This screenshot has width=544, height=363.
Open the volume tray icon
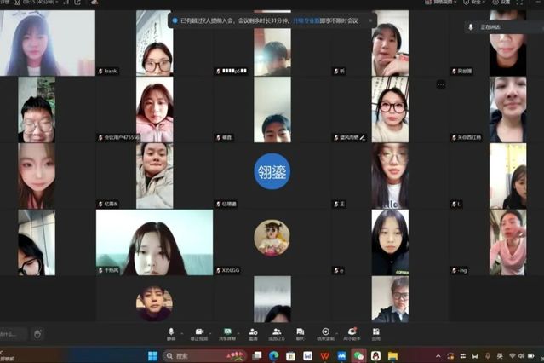(x=521, y=356)
